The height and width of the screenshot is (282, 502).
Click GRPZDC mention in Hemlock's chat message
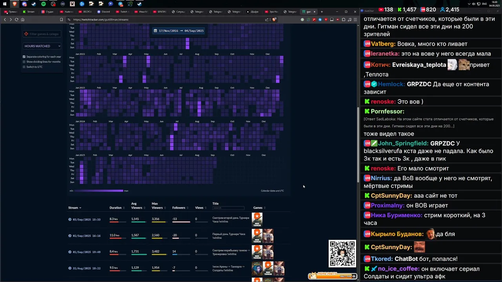[x=419, y=84]
